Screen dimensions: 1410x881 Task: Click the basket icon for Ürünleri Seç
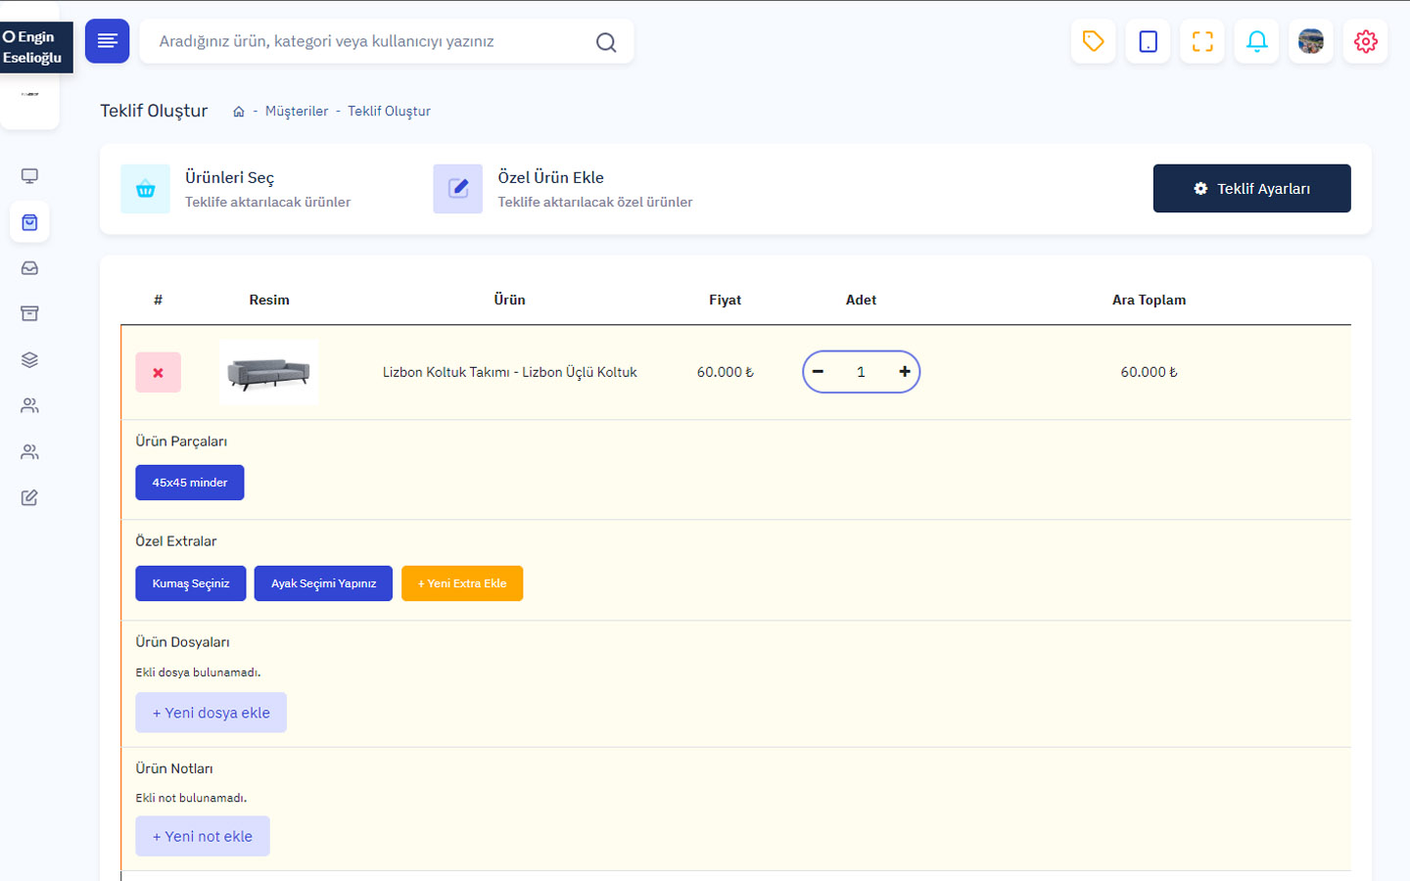click(145, 189)
